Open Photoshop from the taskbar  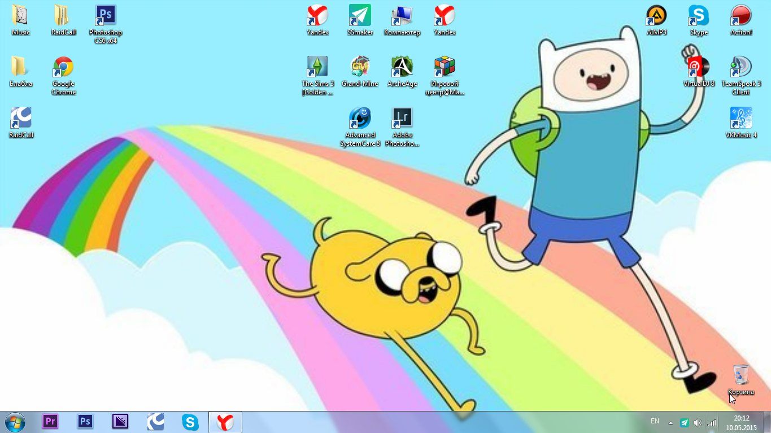(x=85, y=422)
